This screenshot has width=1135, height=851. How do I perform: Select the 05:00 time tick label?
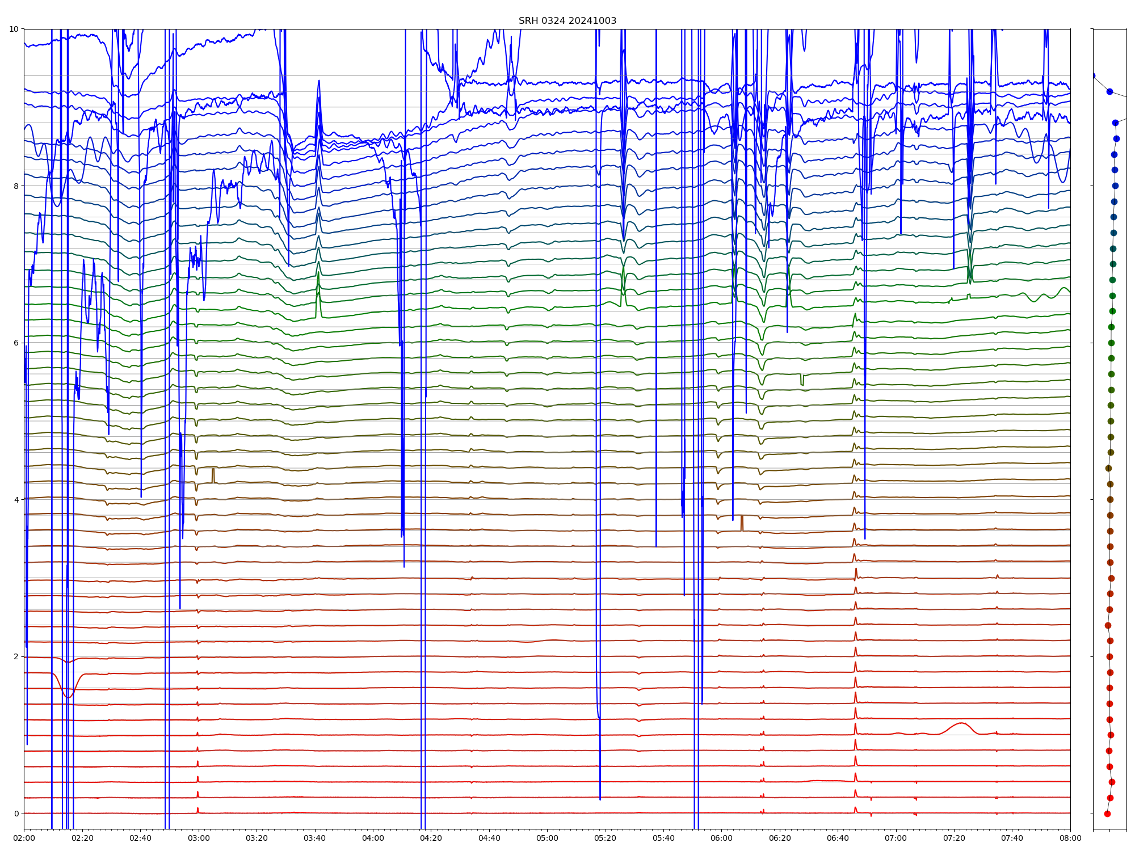pyautogui.click(x=547, y=838)
